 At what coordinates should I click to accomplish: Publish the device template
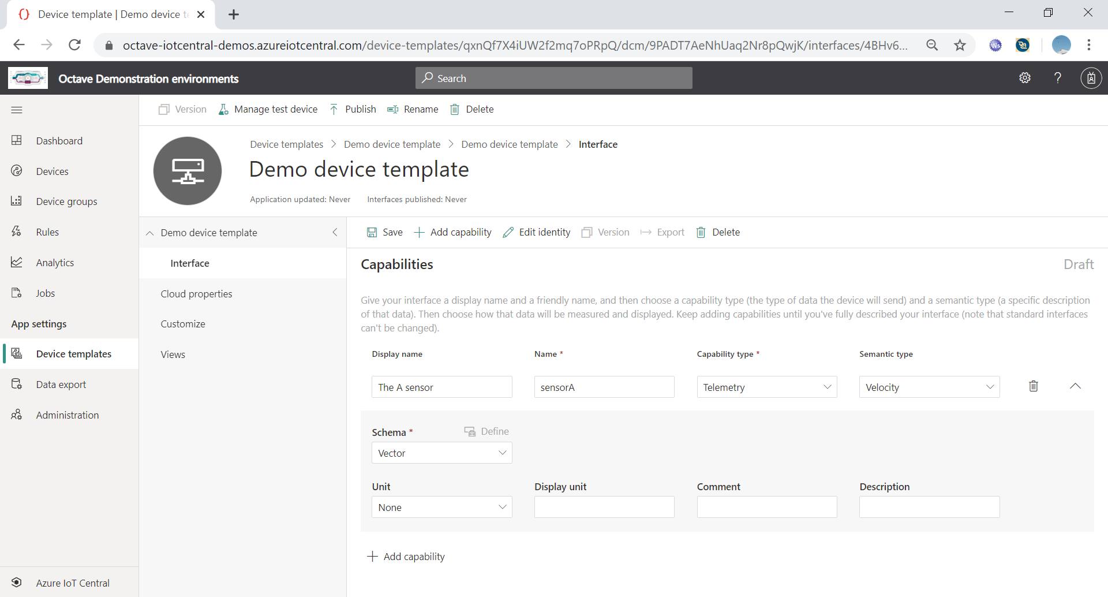pyautogui.click(x=353, y=109)
